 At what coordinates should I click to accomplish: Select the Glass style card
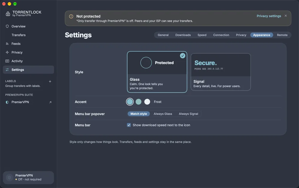click(x=157, y=72)
